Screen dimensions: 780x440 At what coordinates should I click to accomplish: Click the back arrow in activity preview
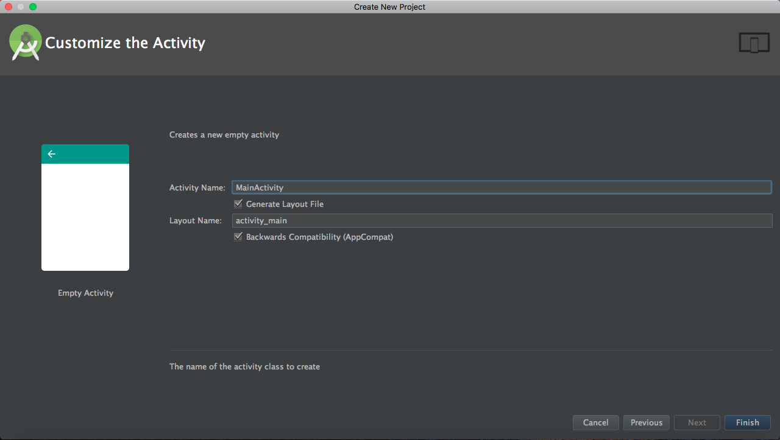52,154
